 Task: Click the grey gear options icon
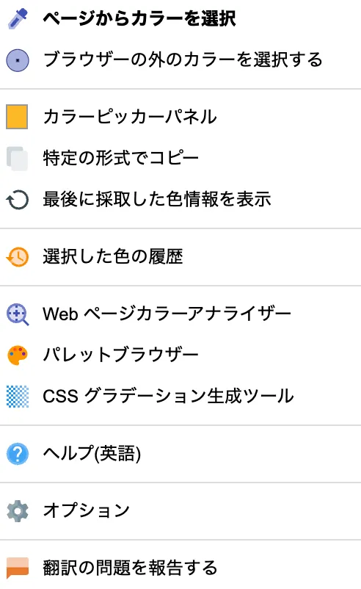coord(18,511)
